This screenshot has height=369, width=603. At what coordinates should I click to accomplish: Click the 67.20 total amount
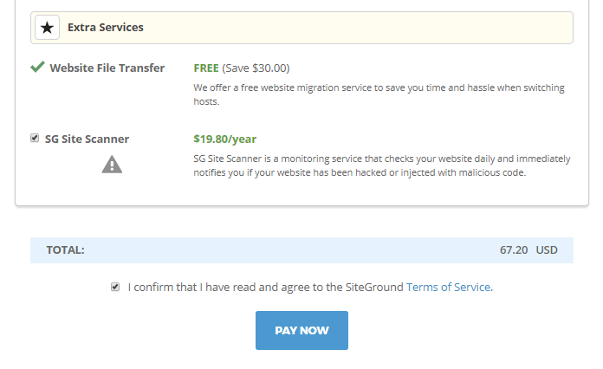tap(514, 250)
